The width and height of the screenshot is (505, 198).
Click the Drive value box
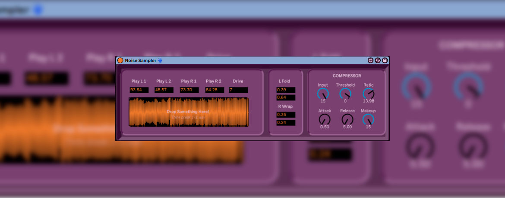(238, 90)
